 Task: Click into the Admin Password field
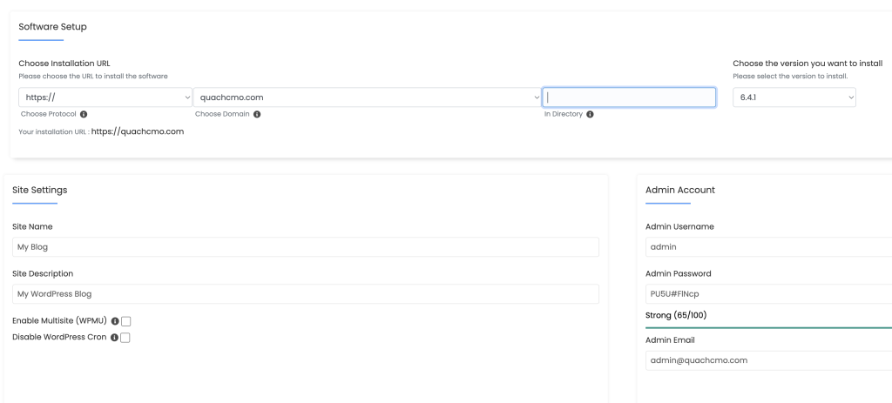click(x=768, y=294)
